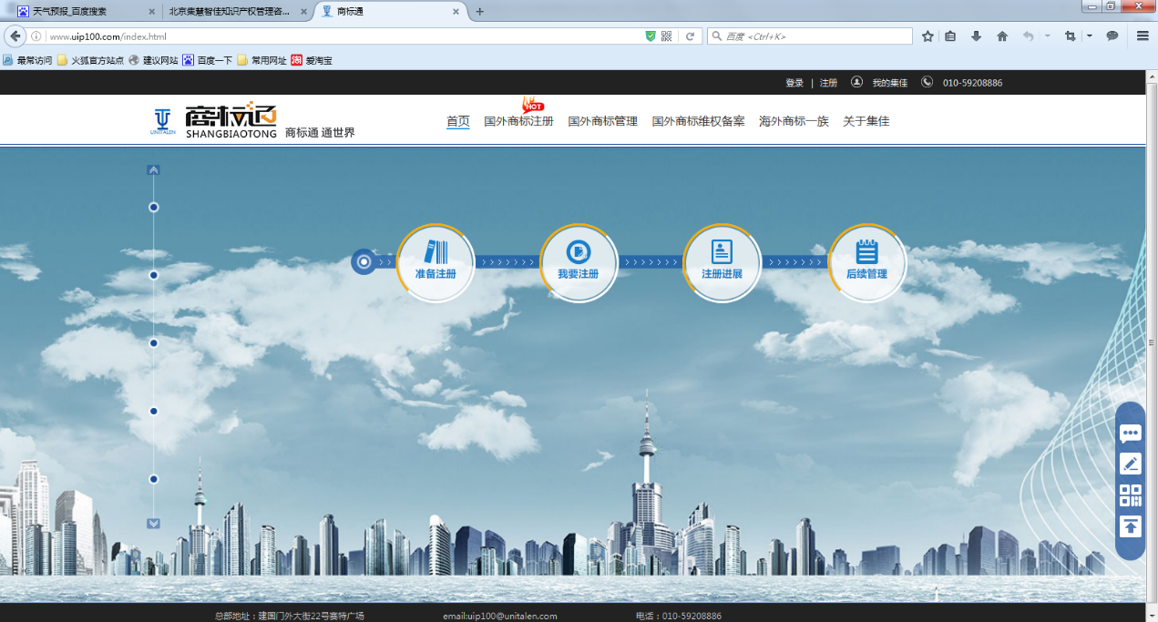Click the up chevron on page navigator
The image size is (1158, 622).
pyautogui.click(x=153, y=170)
